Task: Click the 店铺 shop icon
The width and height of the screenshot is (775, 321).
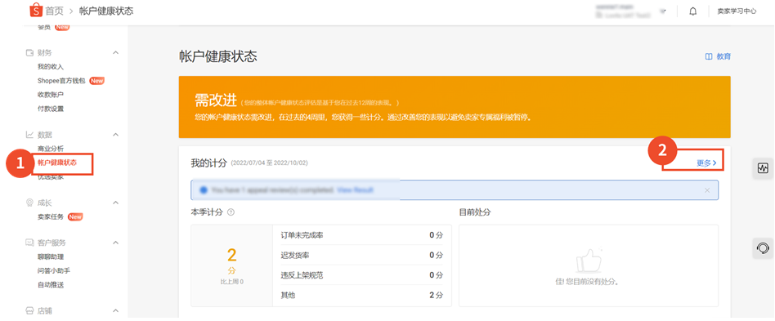Action: tap(29, 310)
